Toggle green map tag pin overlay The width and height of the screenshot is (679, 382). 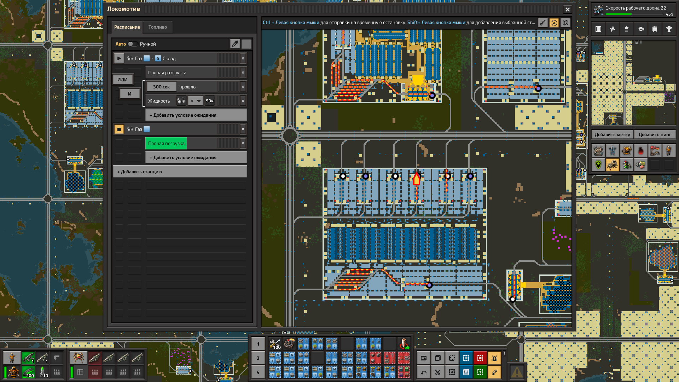coord(598,165)
